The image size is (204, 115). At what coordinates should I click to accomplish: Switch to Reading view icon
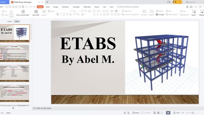(x=162, y=113)
